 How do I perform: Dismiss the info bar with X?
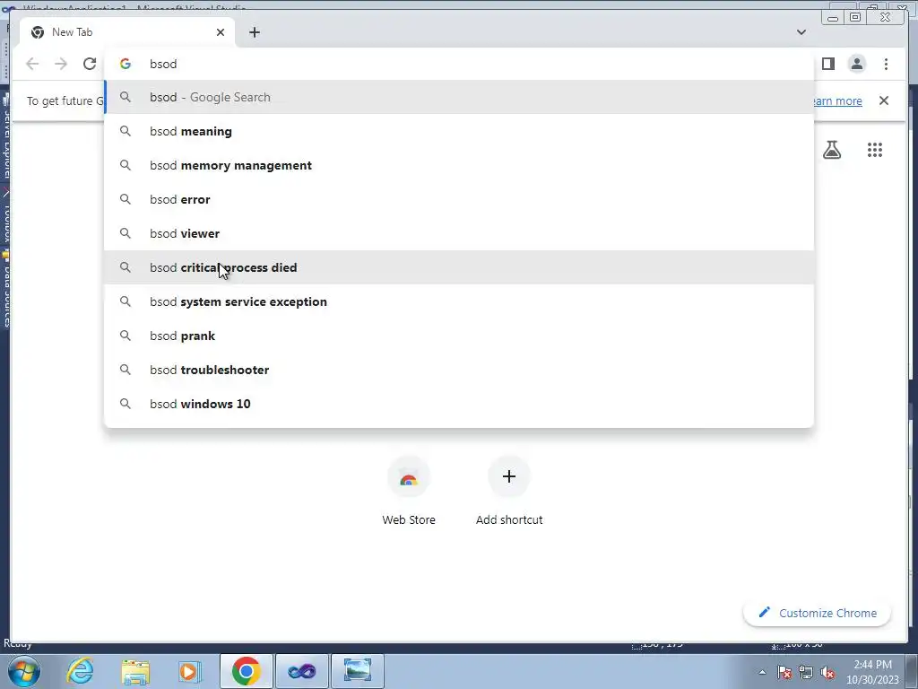(x=883, y=100)
